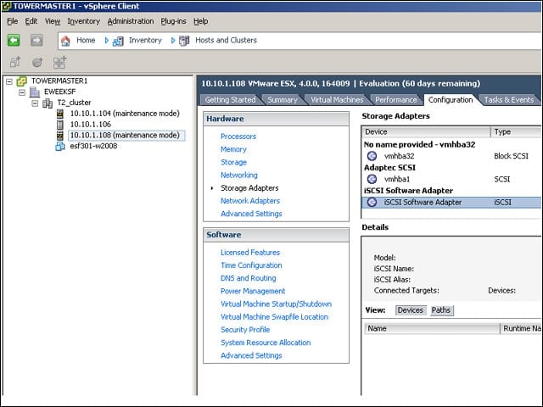
Task: Open the Administration menu
Action: click(131, 21)
